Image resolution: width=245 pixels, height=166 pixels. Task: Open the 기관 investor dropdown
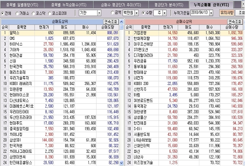(99, 13)
